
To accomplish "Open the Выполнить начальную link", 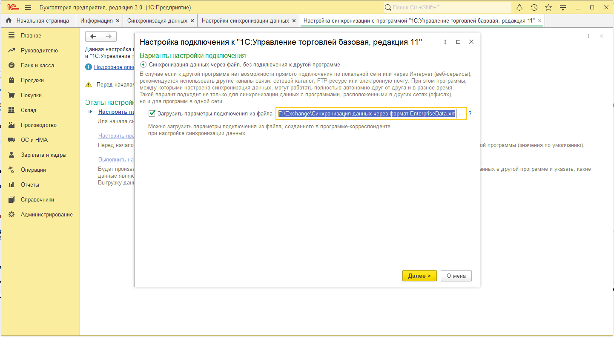I will coord(116,160).
